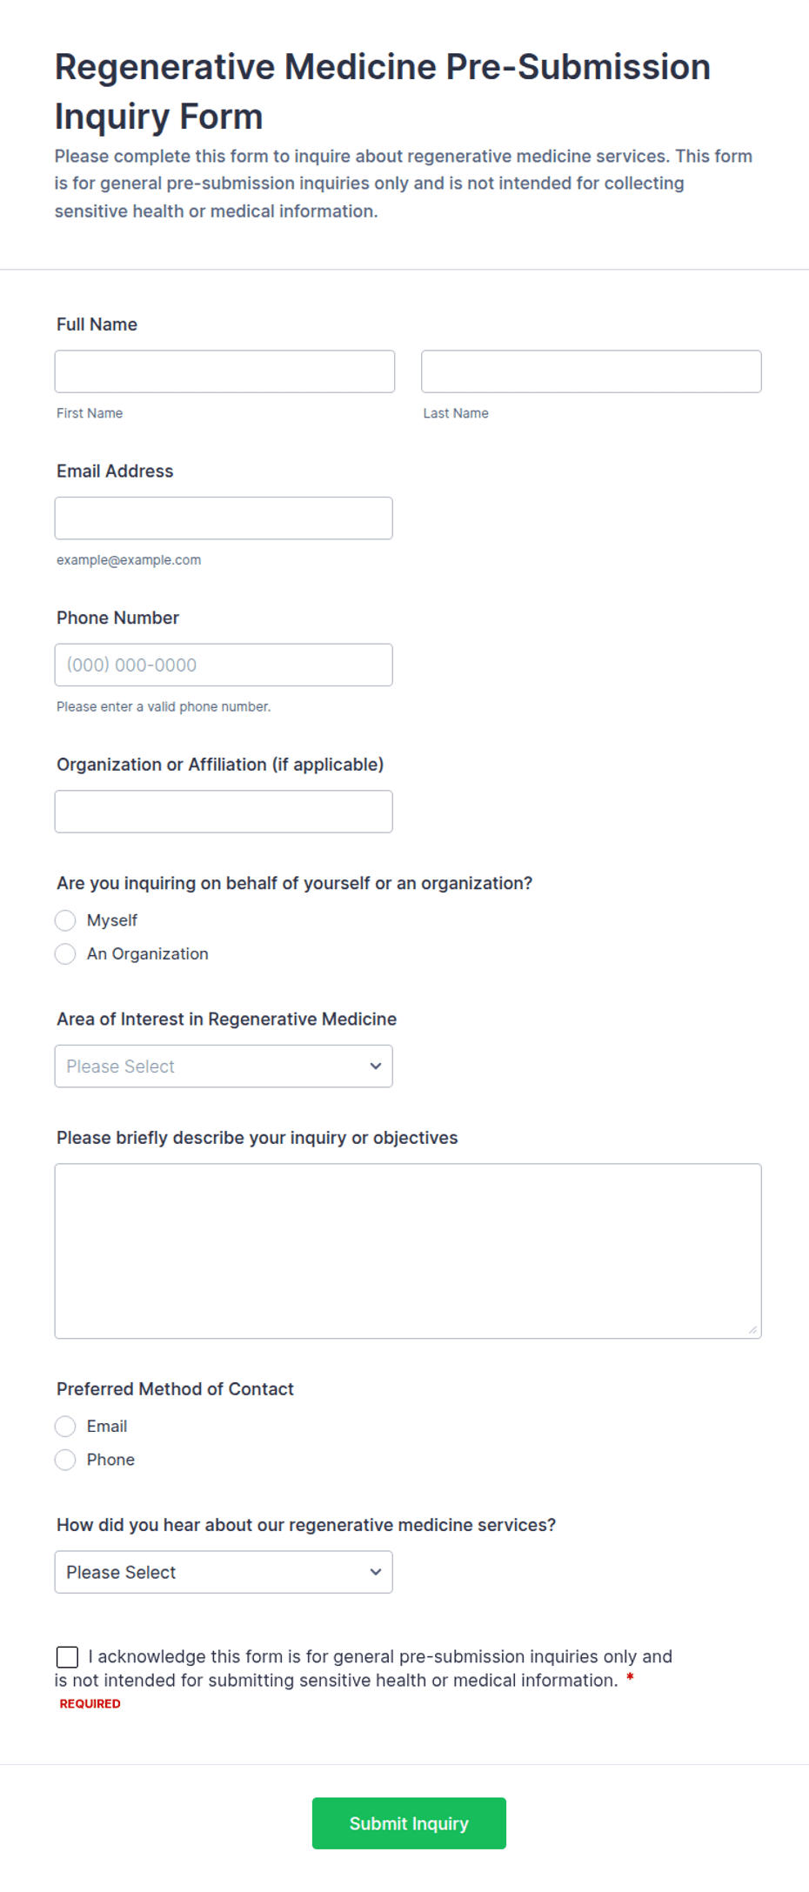This screenshot has width=809, height=1892.
Task: Click the Phone Number field
Action: (224, 665)
